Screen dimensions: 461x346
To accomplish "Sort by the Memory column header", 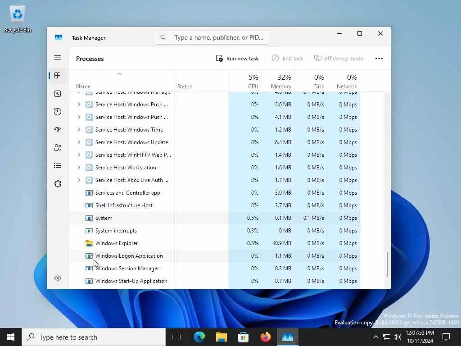I will (278, 81).
